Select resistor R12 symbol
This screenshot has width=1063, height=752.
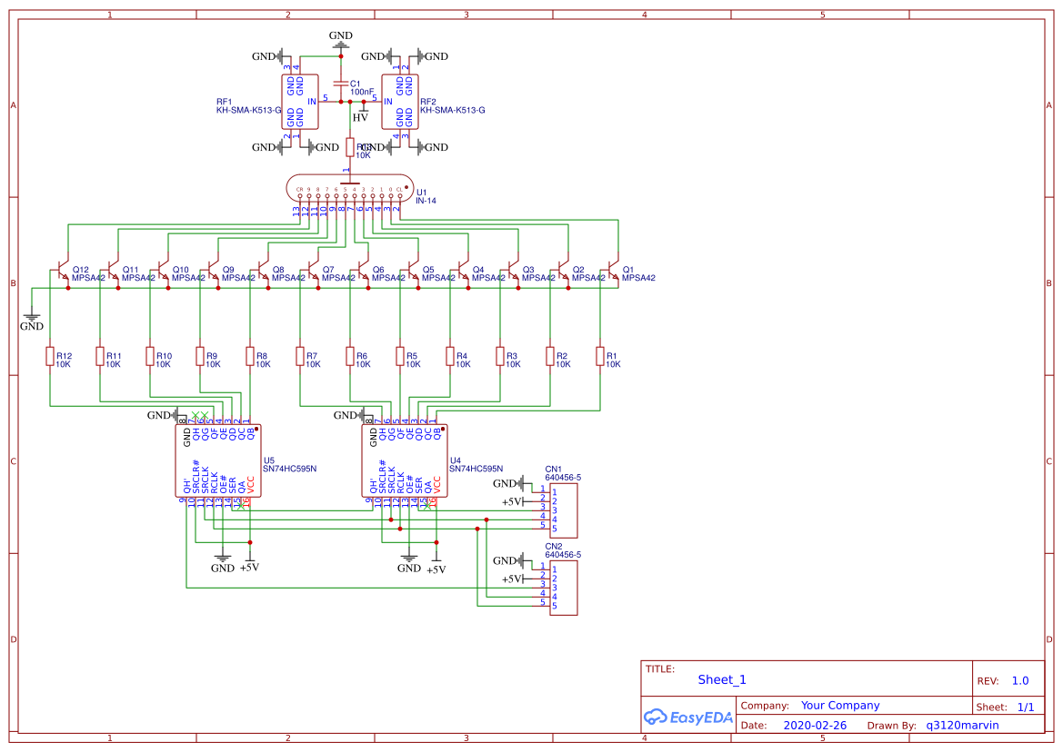click(x=50, y=356)
